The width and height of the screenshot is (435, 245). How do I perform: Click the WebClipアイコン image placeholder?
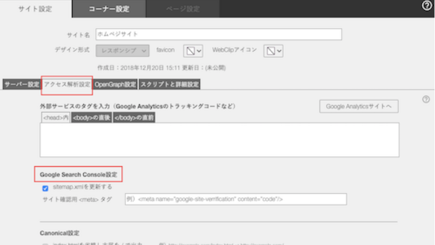270,51
